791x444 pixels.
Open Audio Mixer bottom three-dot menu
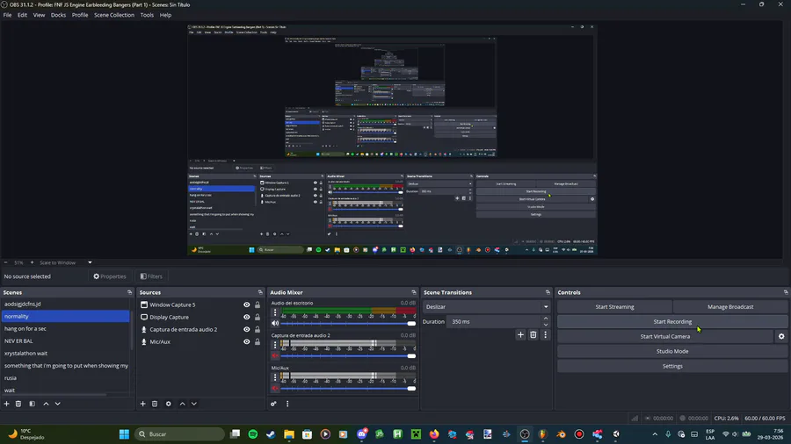[x=287, y=404]
